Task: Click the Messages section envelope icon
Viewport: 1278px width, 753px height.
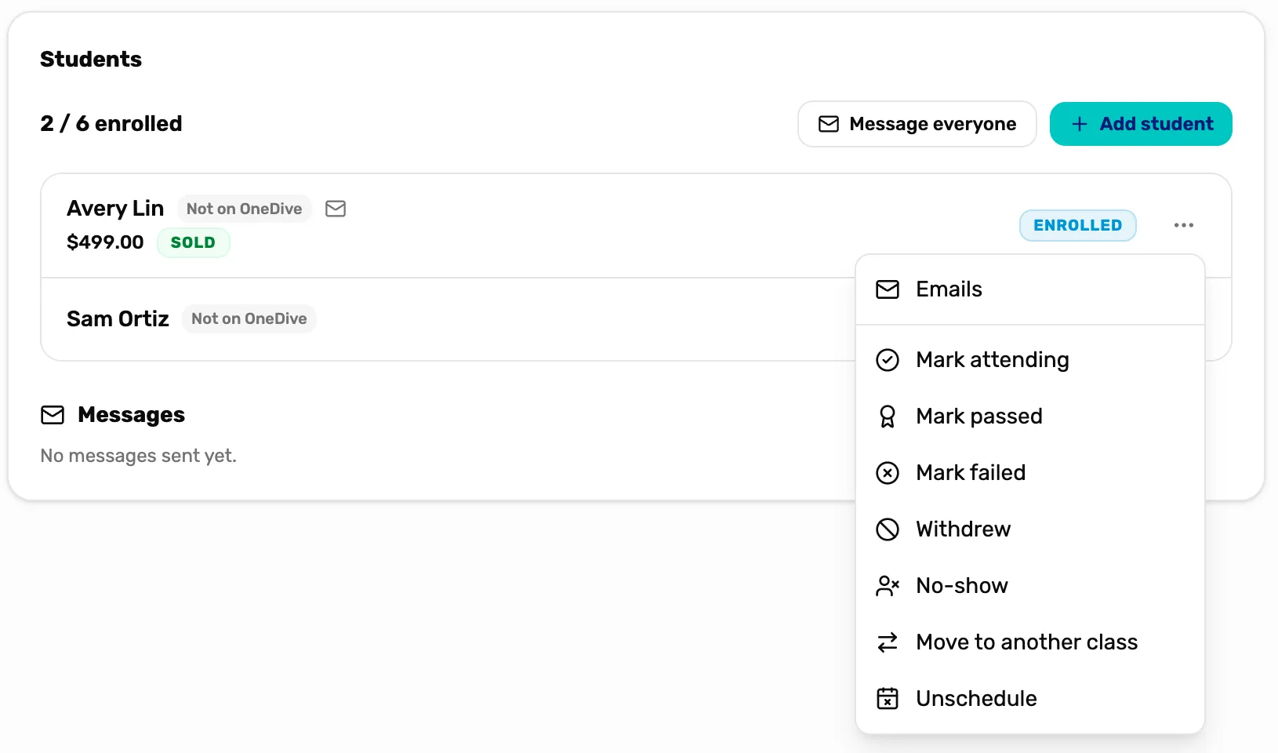Action: click(x=53, y=415)
